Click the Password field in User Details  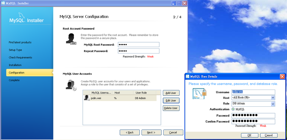coord(253,116)
